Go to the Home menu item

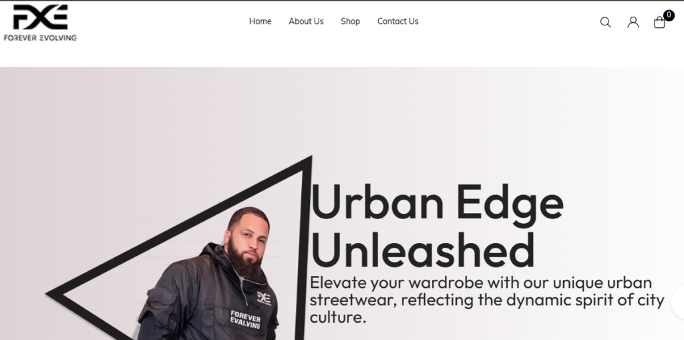coord(260,21)
